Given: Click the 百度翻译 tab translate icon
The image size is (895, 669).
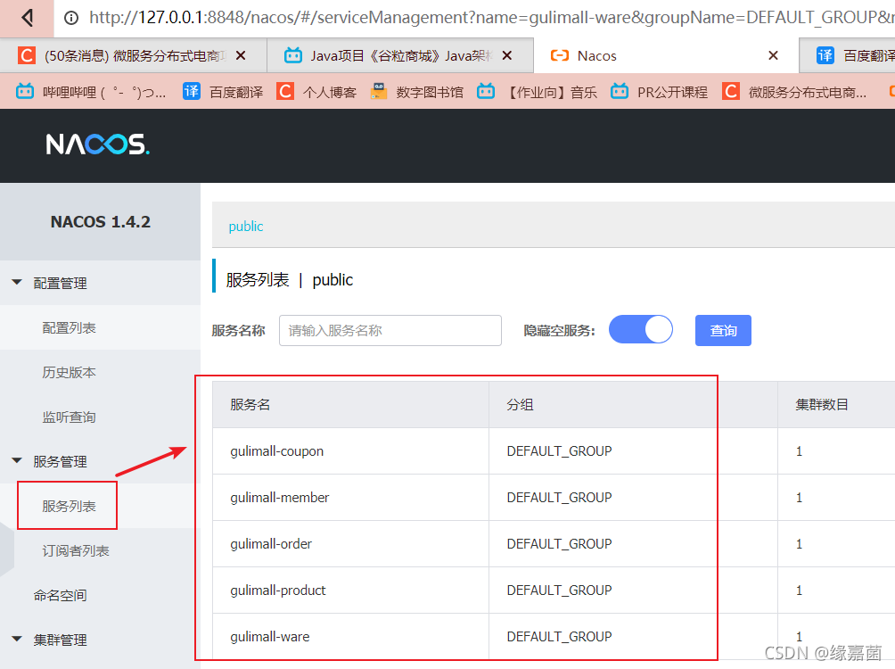Looking at the screenshot, I should coord(825,55).
